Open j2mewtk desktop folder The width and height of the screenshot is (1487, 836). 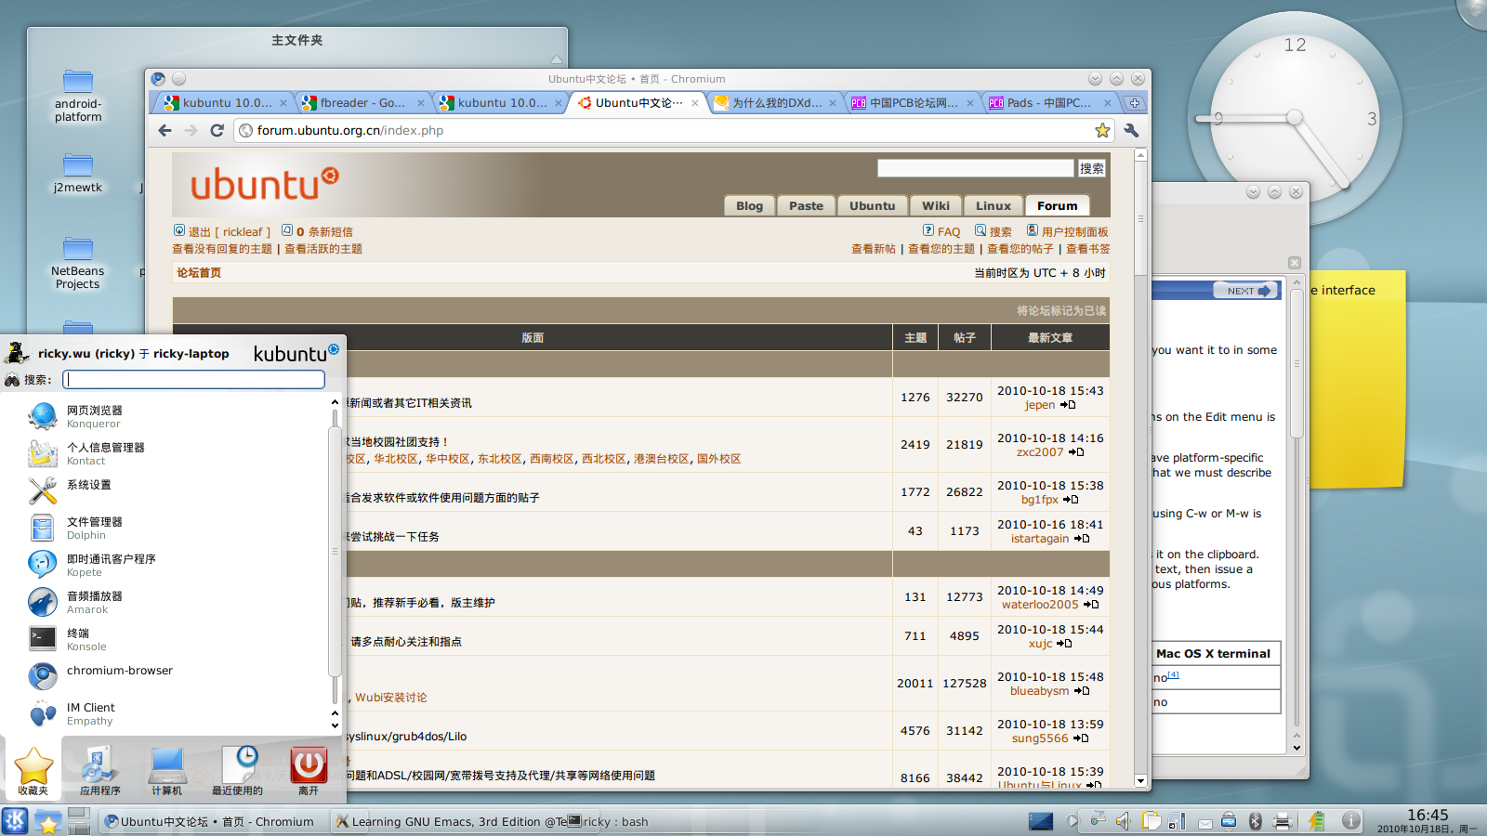coord(78,173)
